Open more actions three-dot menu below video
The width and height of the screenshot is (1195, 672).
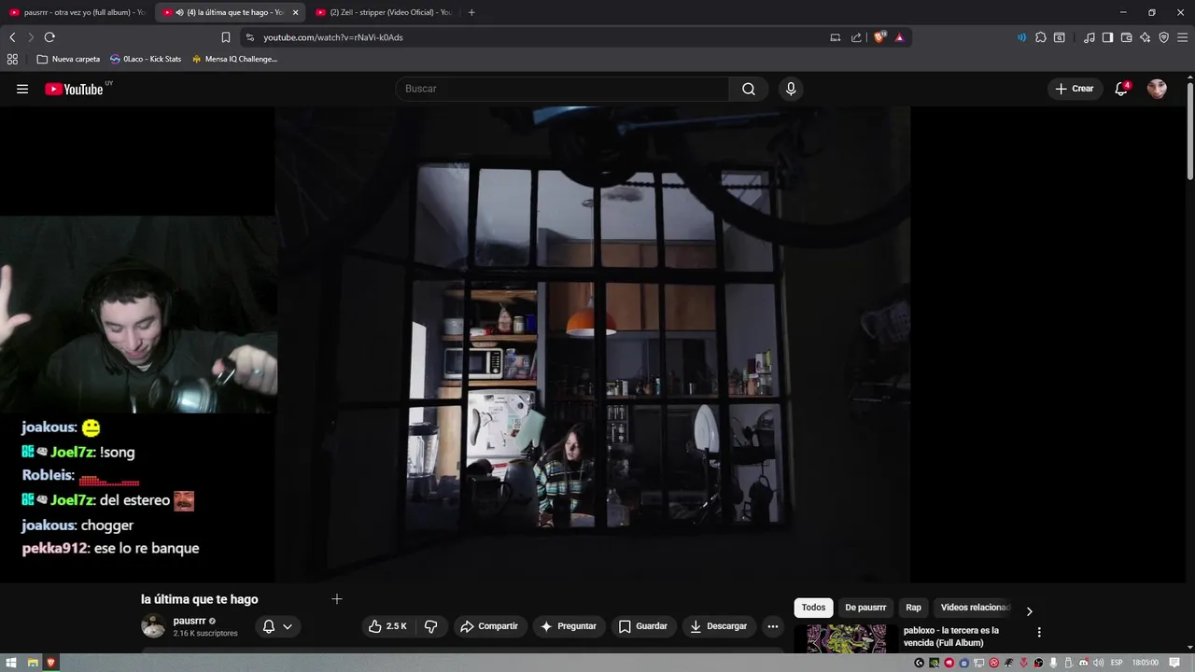[772, 626]
